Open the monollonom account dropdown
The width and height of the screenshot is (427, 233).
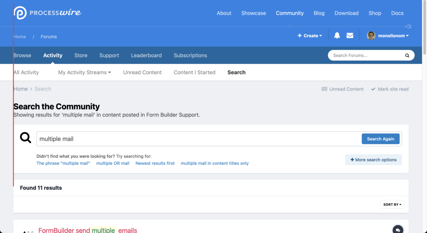[393, 36]
